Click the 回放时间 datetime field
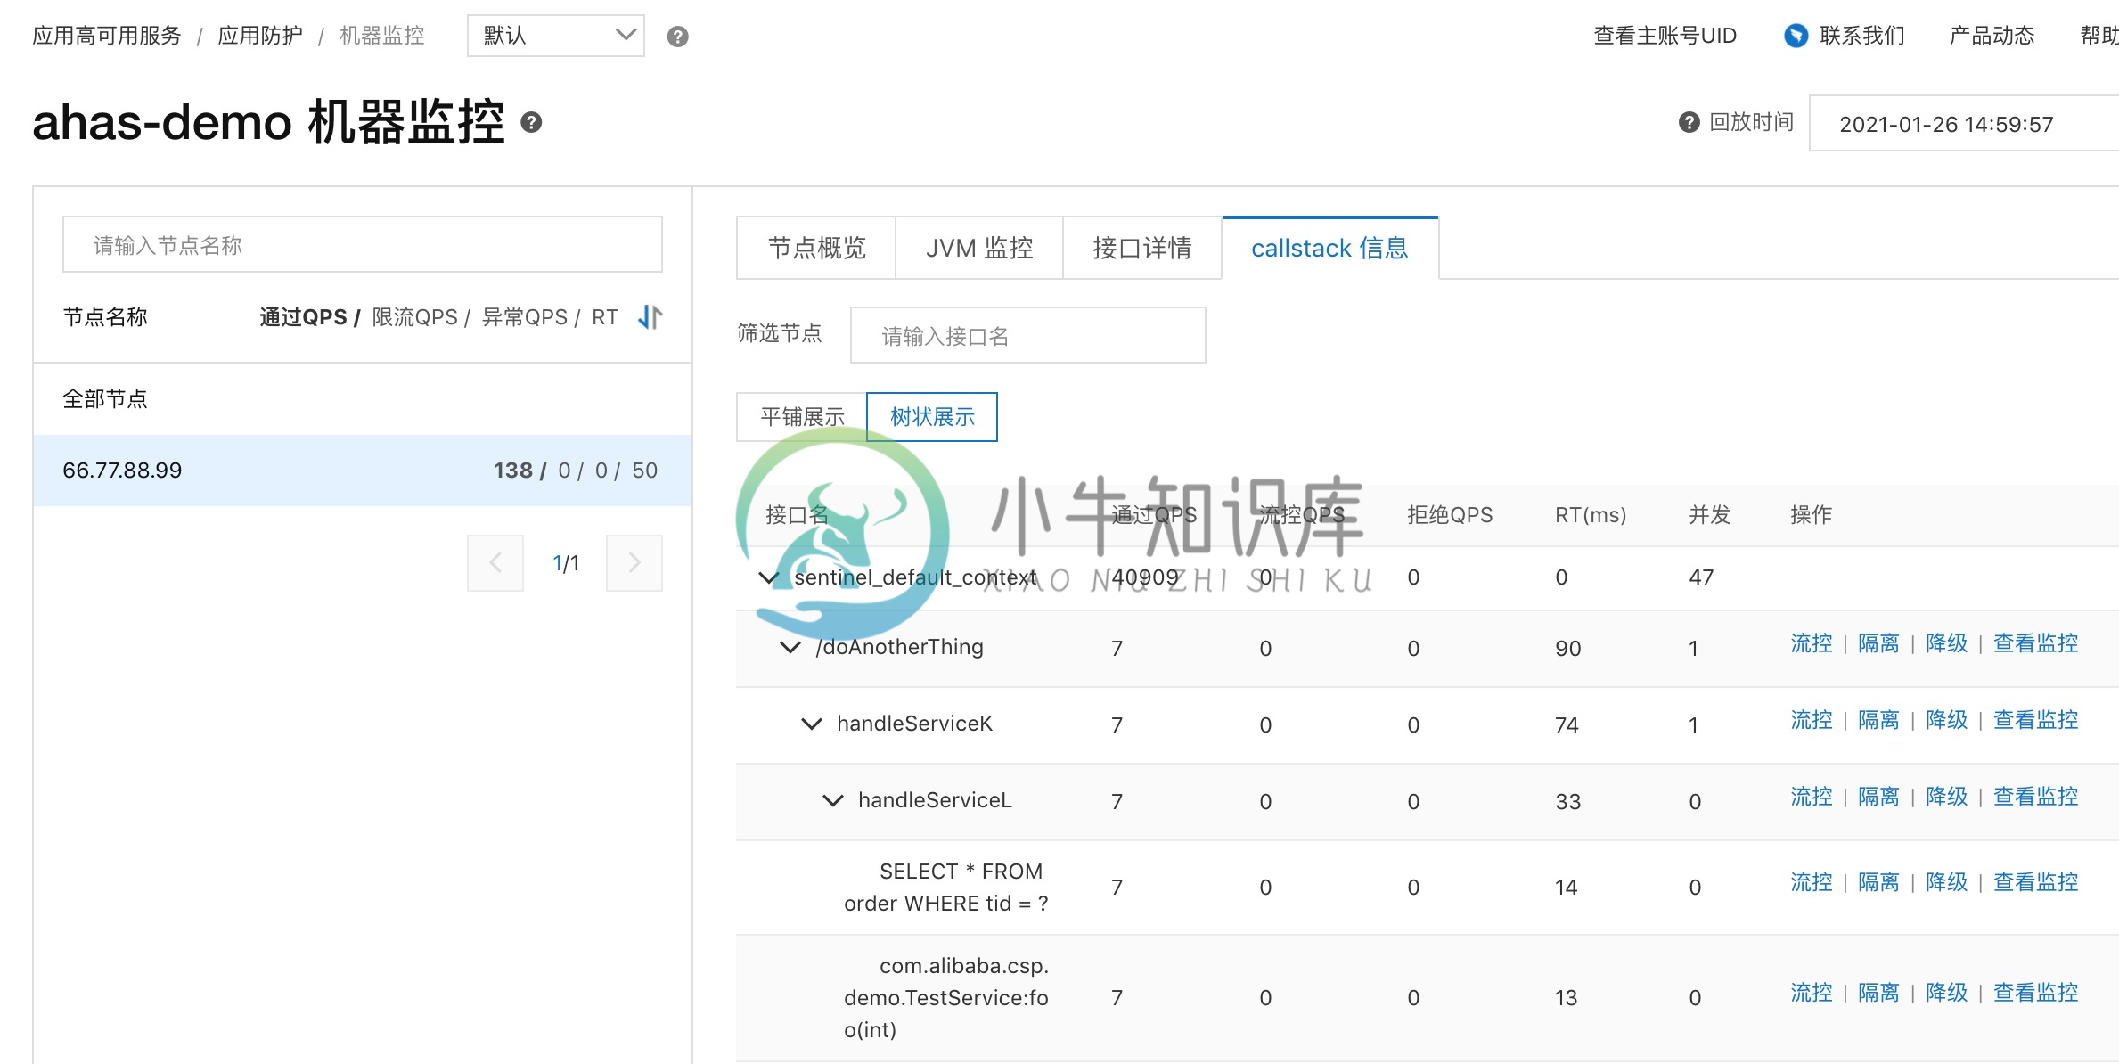Screen dimensions: 2119x1064 coord(1964,123)
